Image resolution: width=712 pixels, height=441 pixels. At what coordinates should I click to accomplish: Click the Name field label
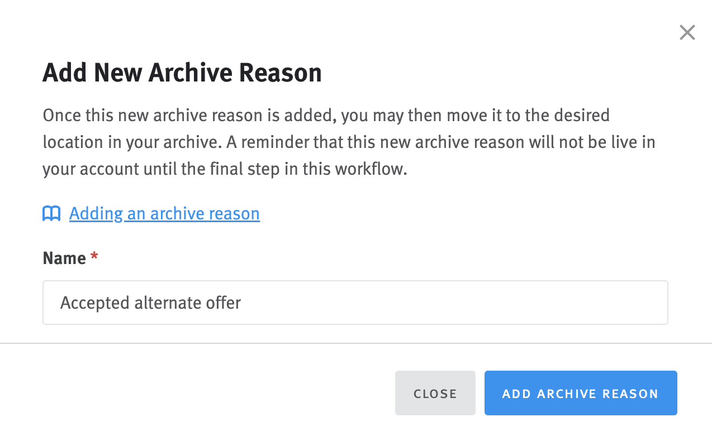[63, 258]
